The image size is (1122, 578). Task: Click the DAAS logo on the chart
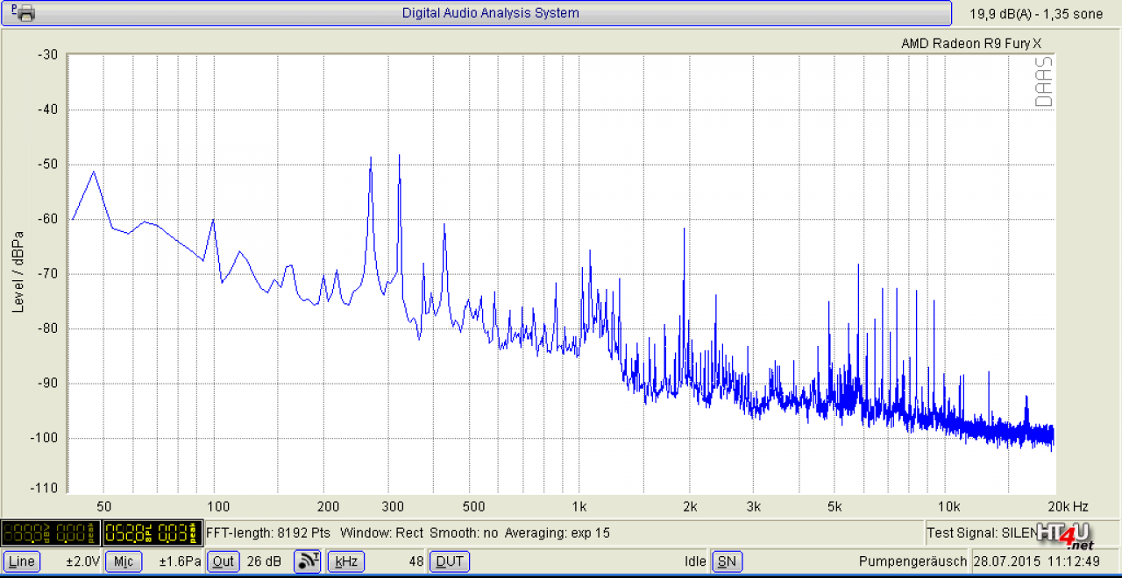click(1043, 81)
